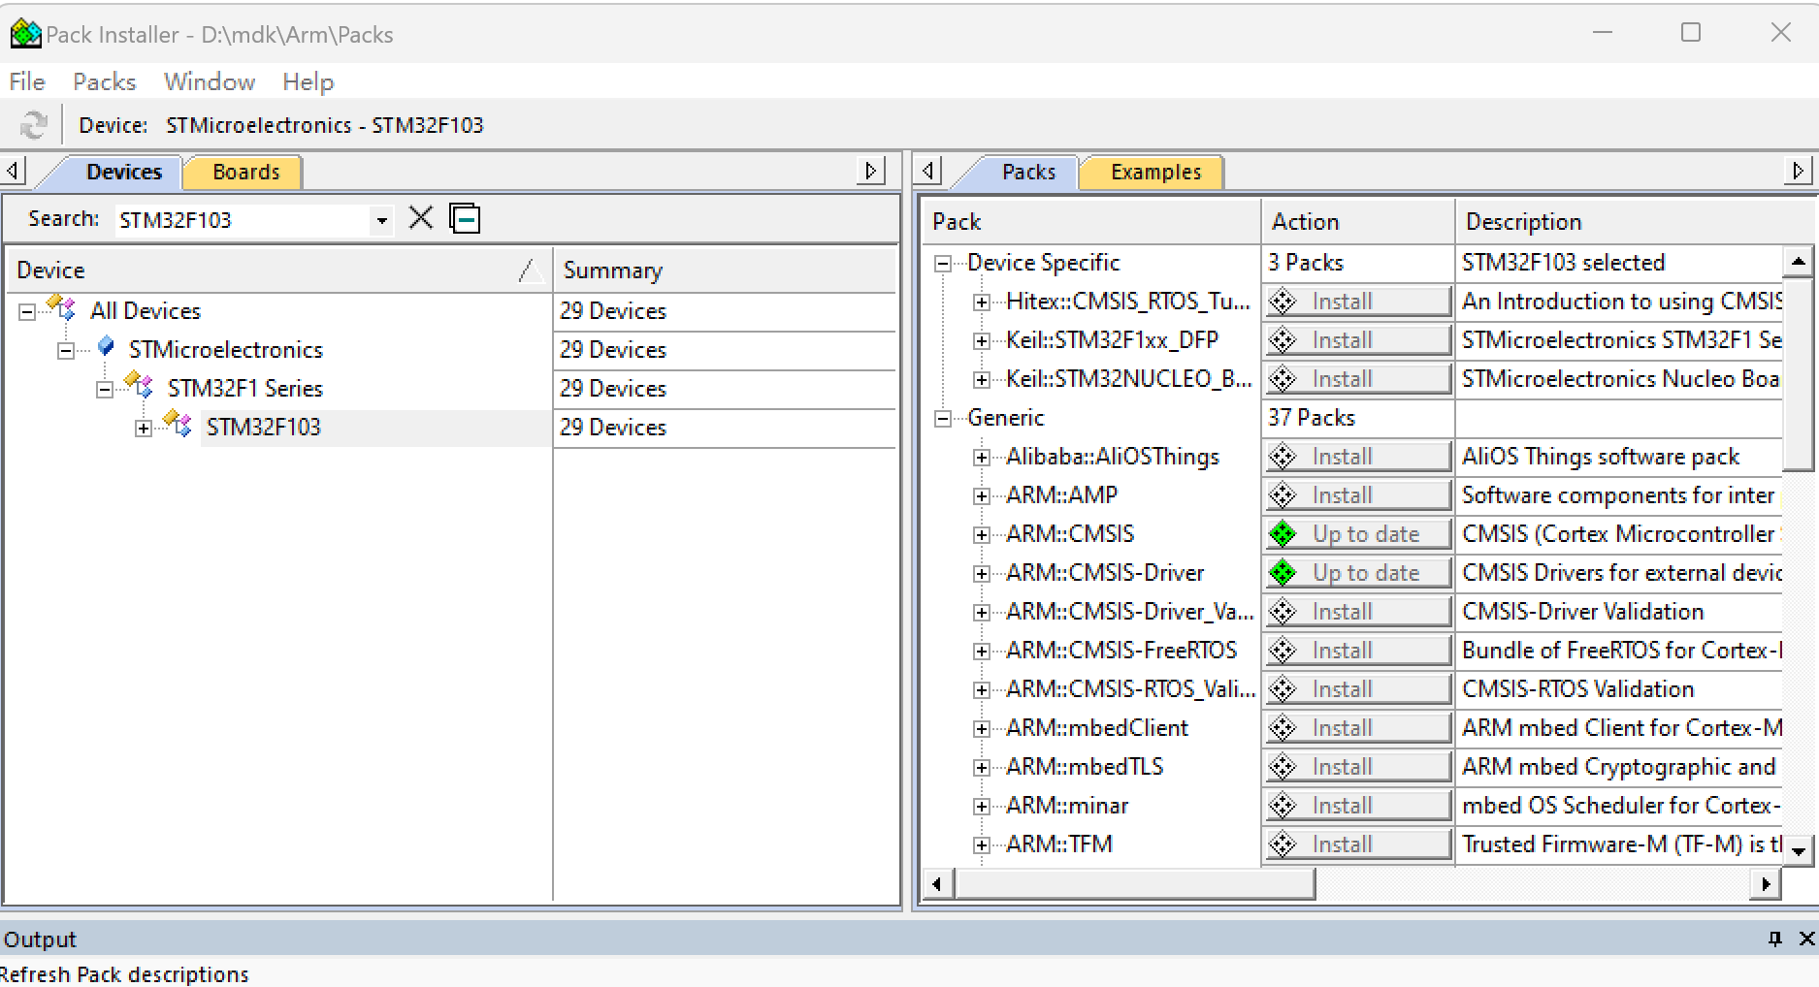Select the STM32F1 Series tree item
The width and height of the screenshot is (1819, 987).
244,389
